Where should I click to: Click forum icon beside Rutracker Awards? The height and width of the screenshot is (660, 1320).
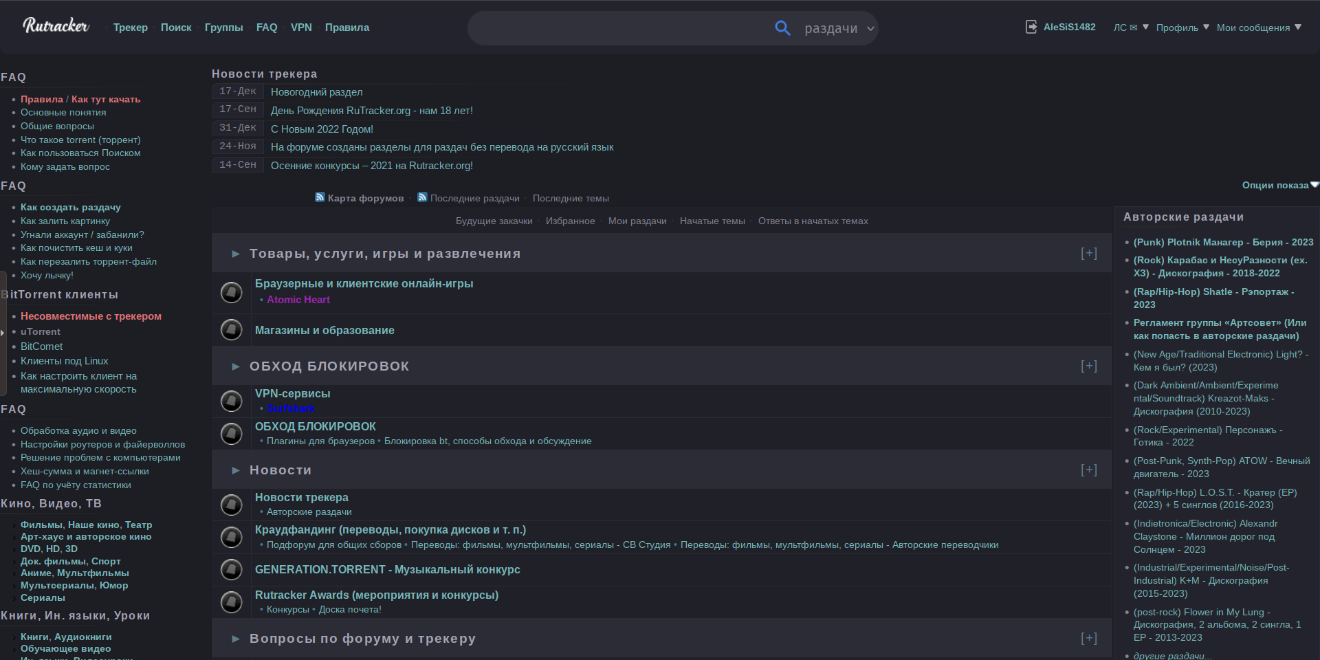[x=231, y=602]
